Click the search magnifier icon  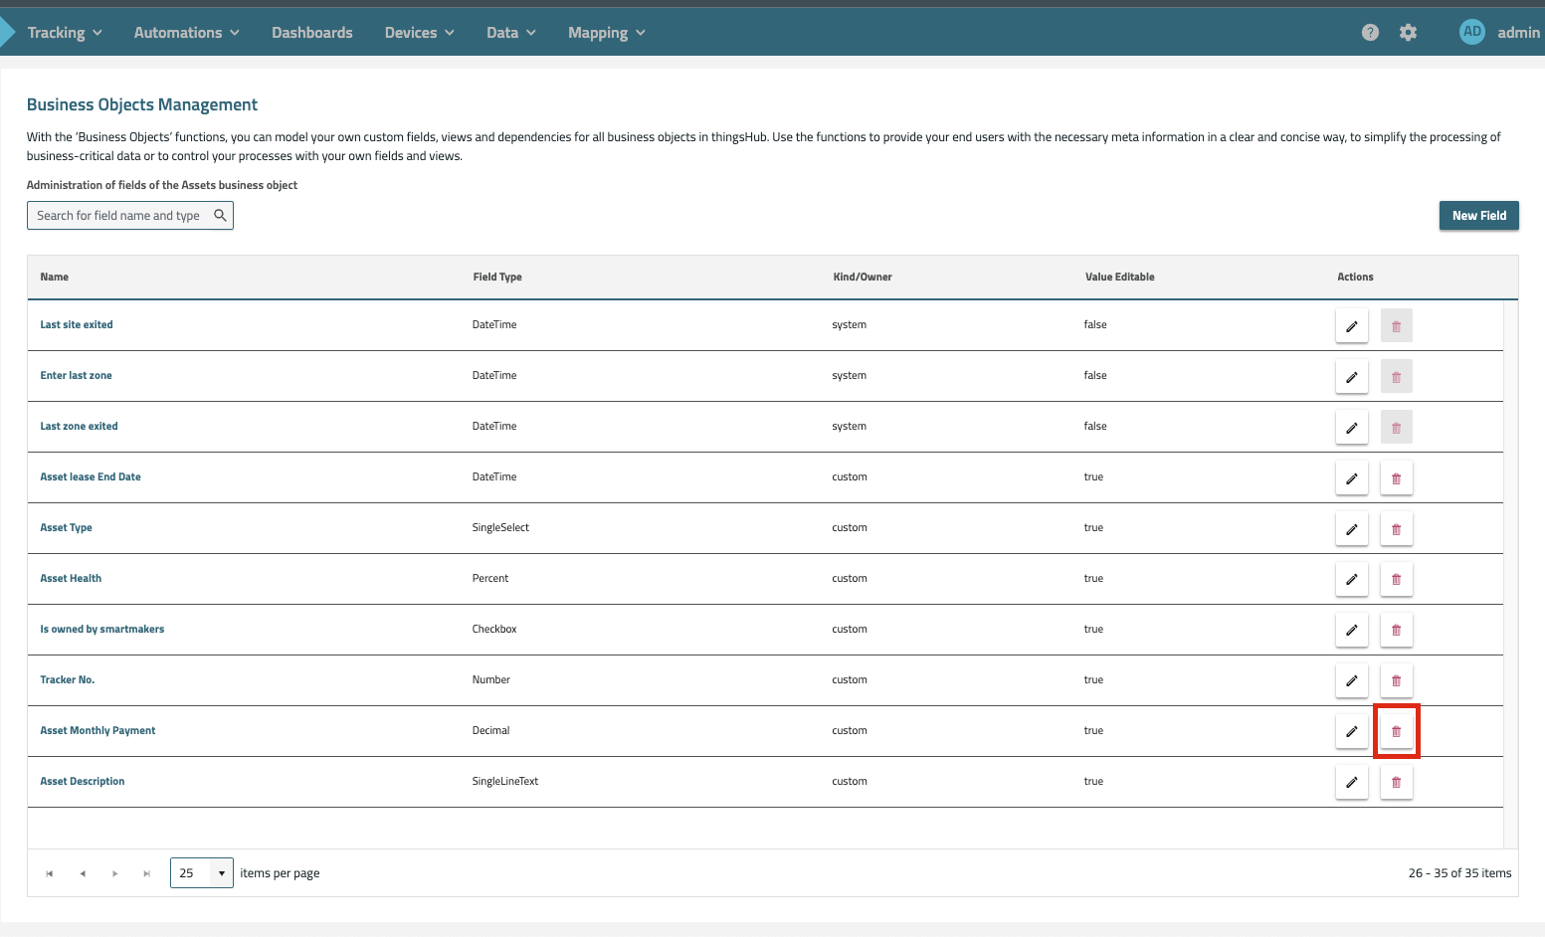pos(220,215)
